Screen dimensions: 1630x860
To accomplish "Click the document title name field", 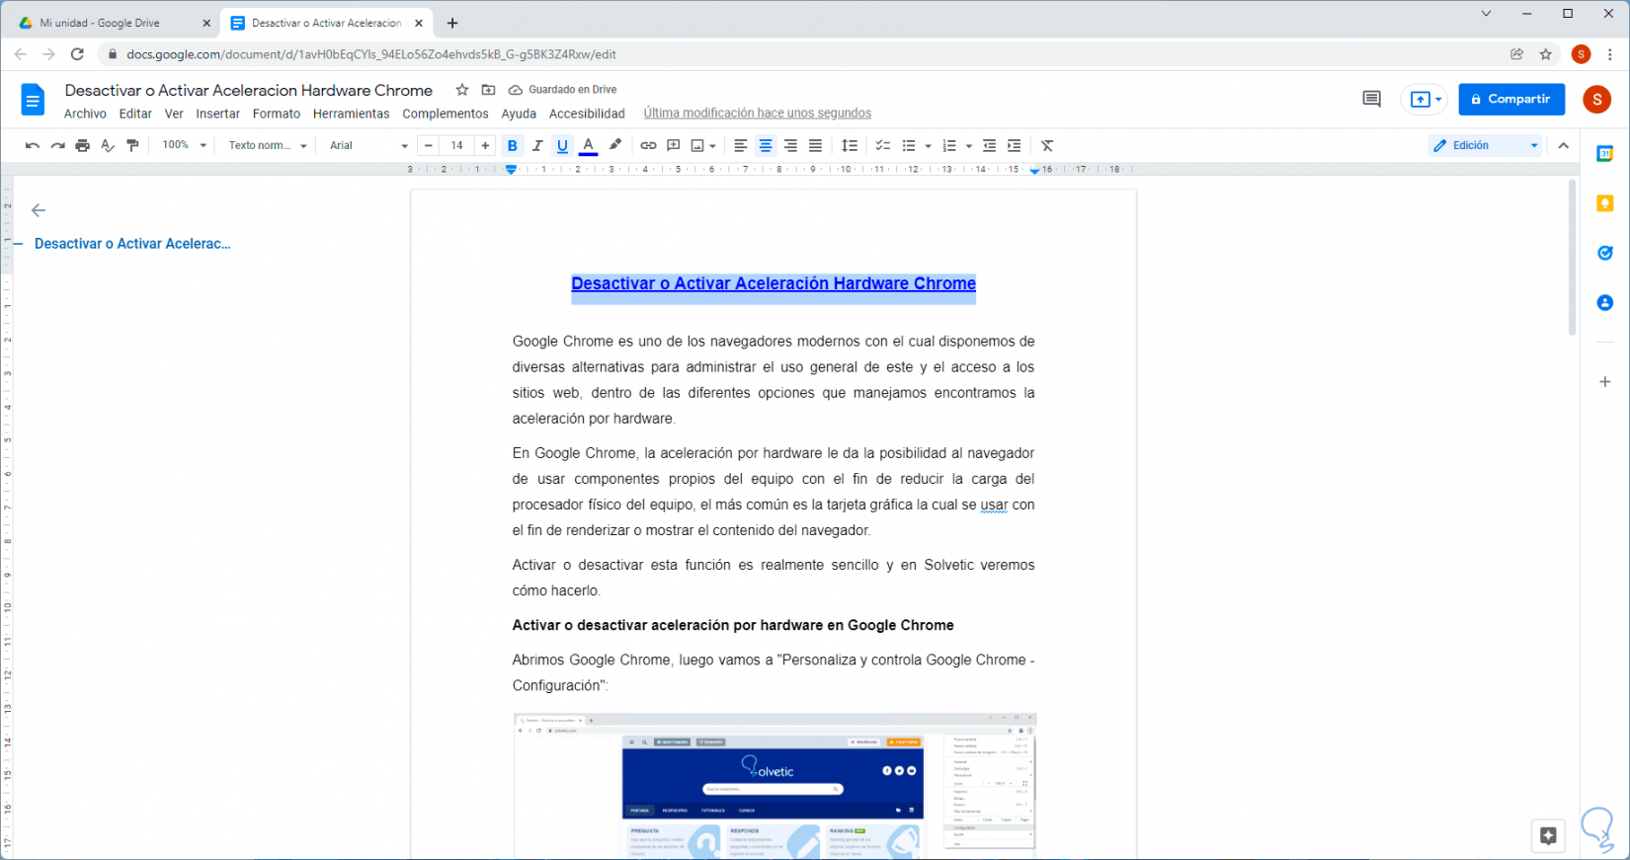I will (249, 90).
